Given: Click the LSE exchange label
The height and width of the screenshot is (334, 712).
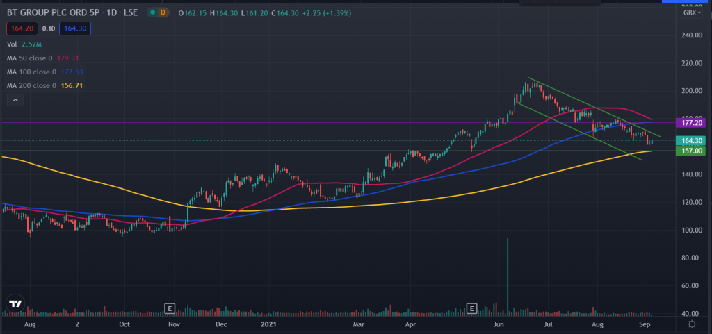Looking at the screenshot, I should 131,13.
